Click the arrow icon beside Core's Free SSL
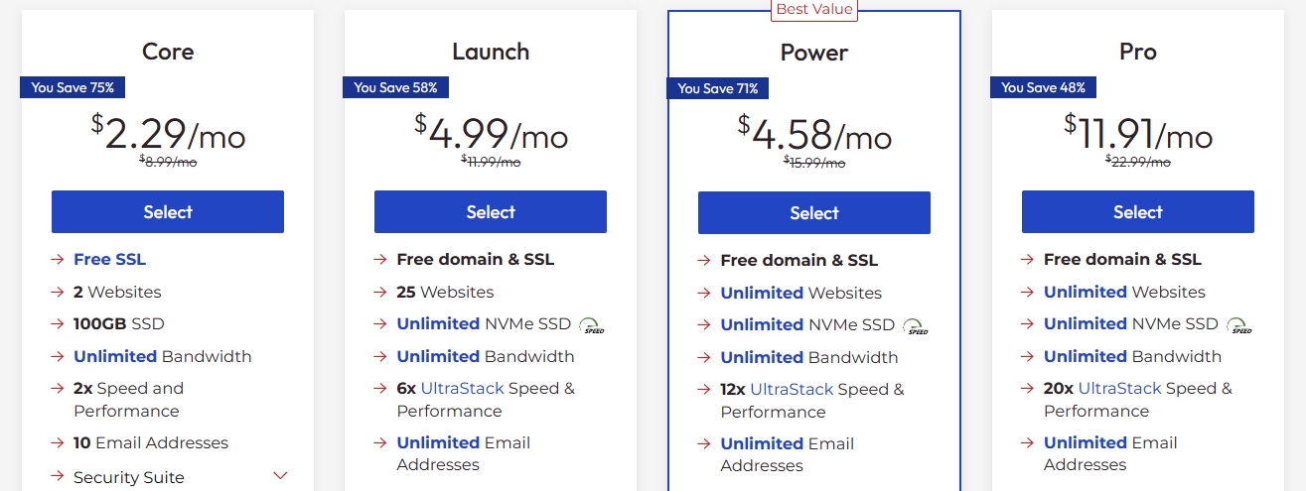This screenshot has width=1306, height=491. click(x=58, y=260)
